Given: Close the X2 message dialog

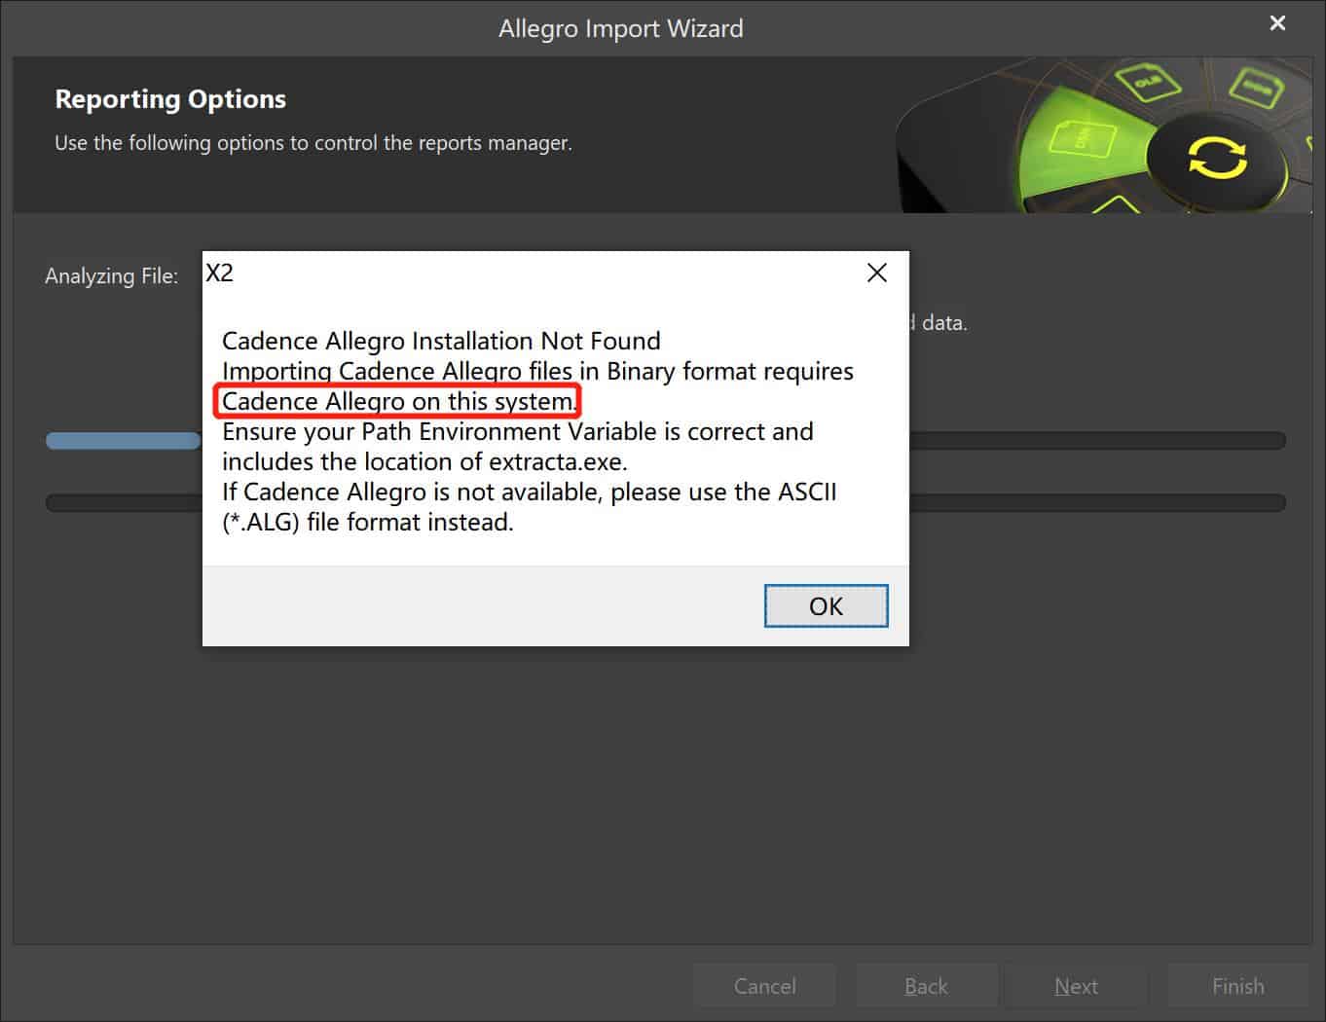Looking at the screenshot, I should [x=876, y=273].
